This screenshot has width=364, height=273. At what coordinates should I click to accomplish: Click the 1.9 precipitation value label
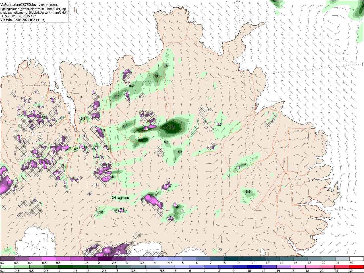click(140, 140)
